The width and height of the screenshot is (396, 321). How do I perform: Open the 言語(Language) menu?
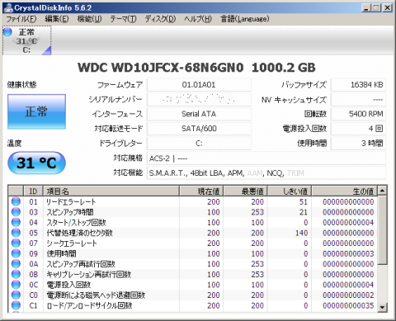click(245, 19)
